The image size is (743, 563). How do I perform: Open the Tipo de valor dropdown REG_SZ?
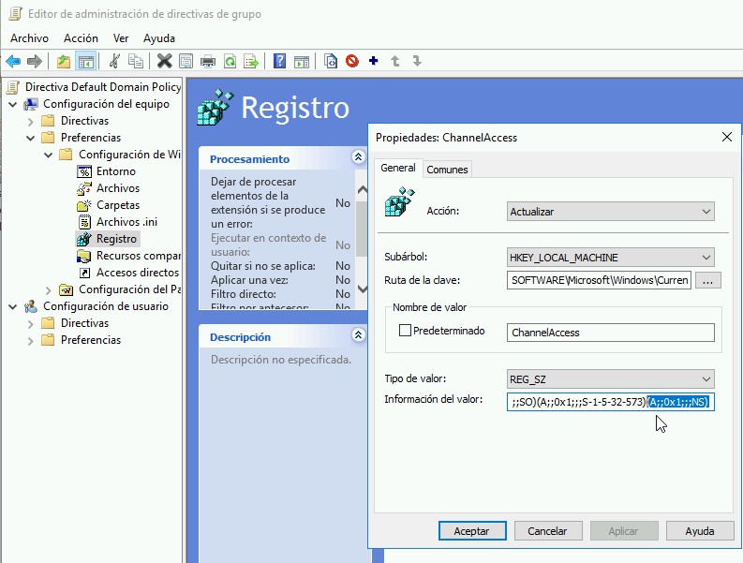point(610,379)
